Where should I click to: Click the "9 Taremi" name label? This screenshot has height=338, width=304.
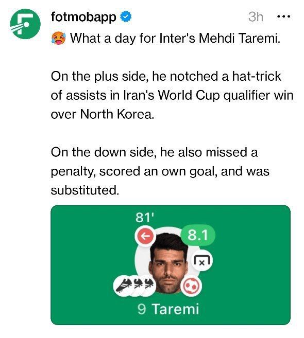point(168,309)
